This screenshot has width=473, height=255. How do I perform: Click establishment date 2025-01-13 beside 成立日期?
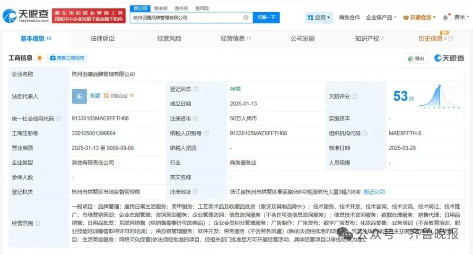244,103
